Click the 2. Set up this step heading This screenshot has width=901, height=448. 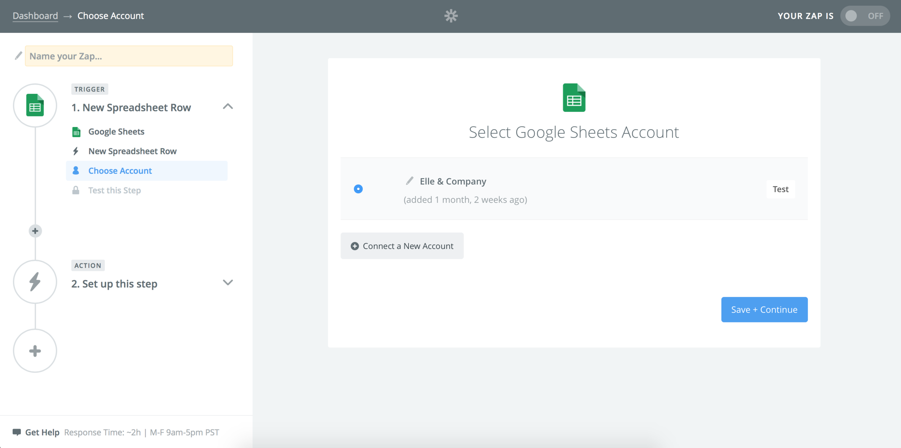point(114,284)
